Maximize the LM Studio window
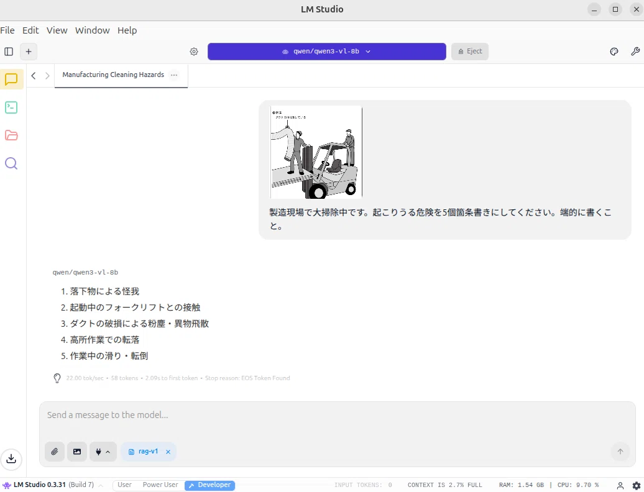The width and height of the screenshot is (644, 492). [x=615, y=9]
